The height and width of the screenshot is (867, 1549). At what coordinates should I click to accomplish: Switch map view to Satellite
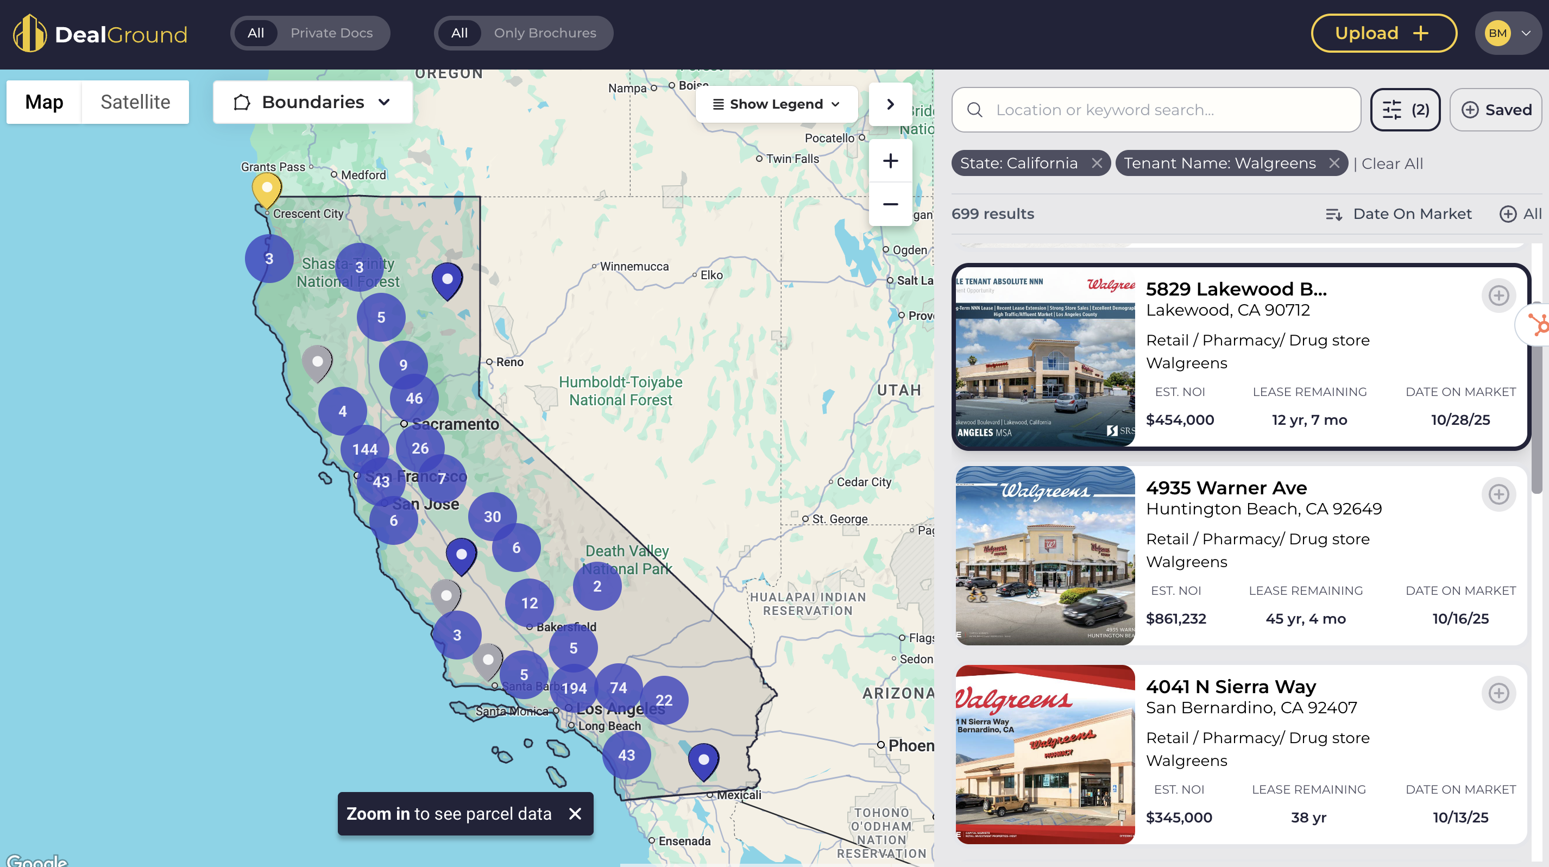pos(135,102)
